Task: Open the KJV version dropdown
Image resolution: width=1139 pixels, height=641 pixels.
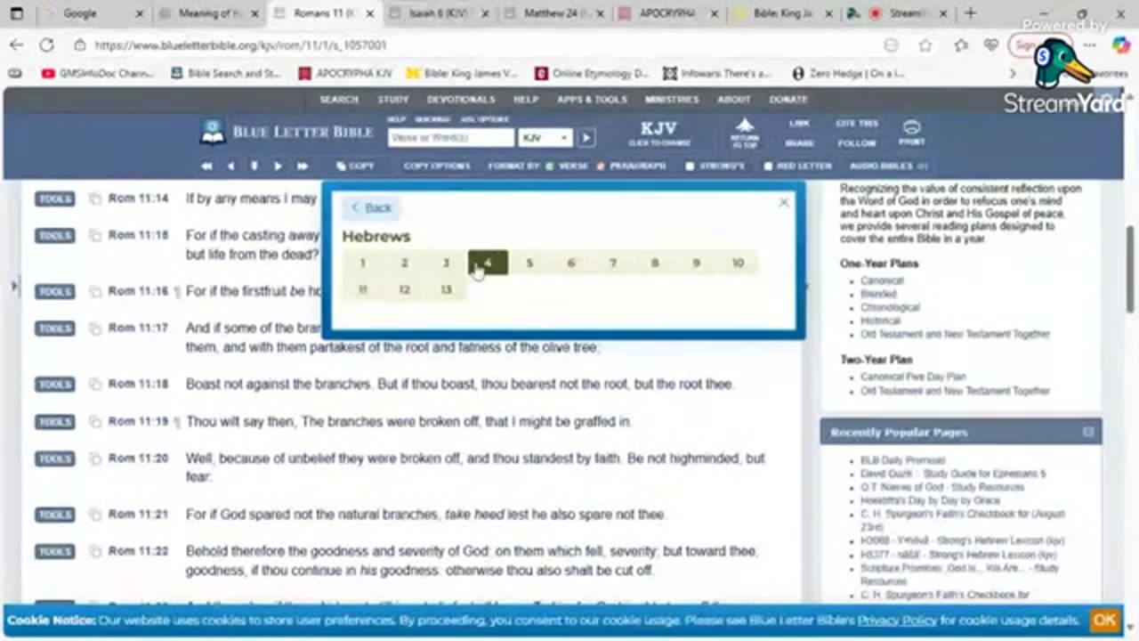Action: coord(545,138)
